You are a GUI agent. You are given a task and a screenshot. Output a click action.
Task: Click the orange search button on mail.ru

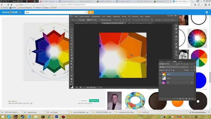[x=91, y=12]
